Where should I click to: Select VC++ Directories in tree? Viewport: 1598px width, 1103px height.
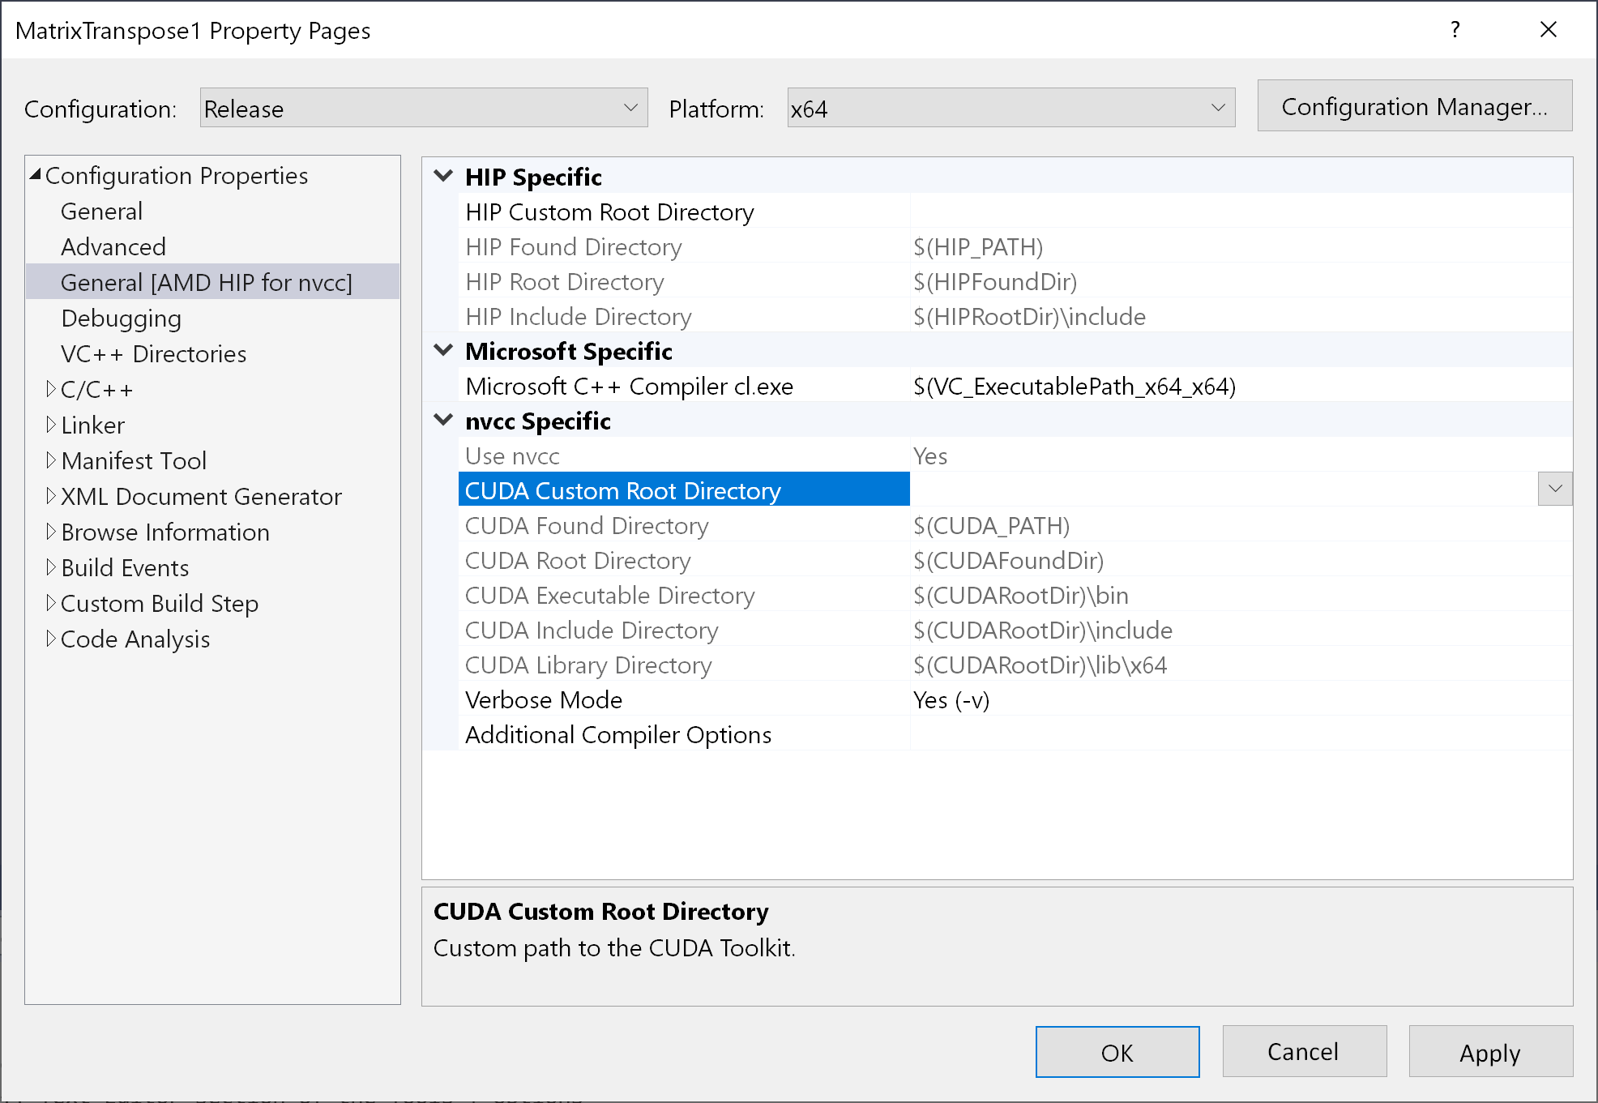tap(153, 354)
